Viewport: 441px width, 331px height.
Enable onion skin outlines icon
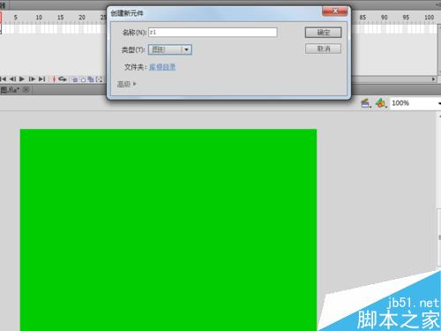[83, 79]
